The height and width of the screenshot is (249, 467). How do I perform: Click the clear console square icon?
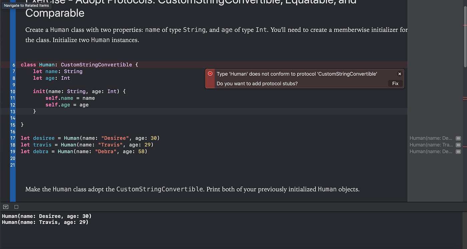(x=16, y=207)
